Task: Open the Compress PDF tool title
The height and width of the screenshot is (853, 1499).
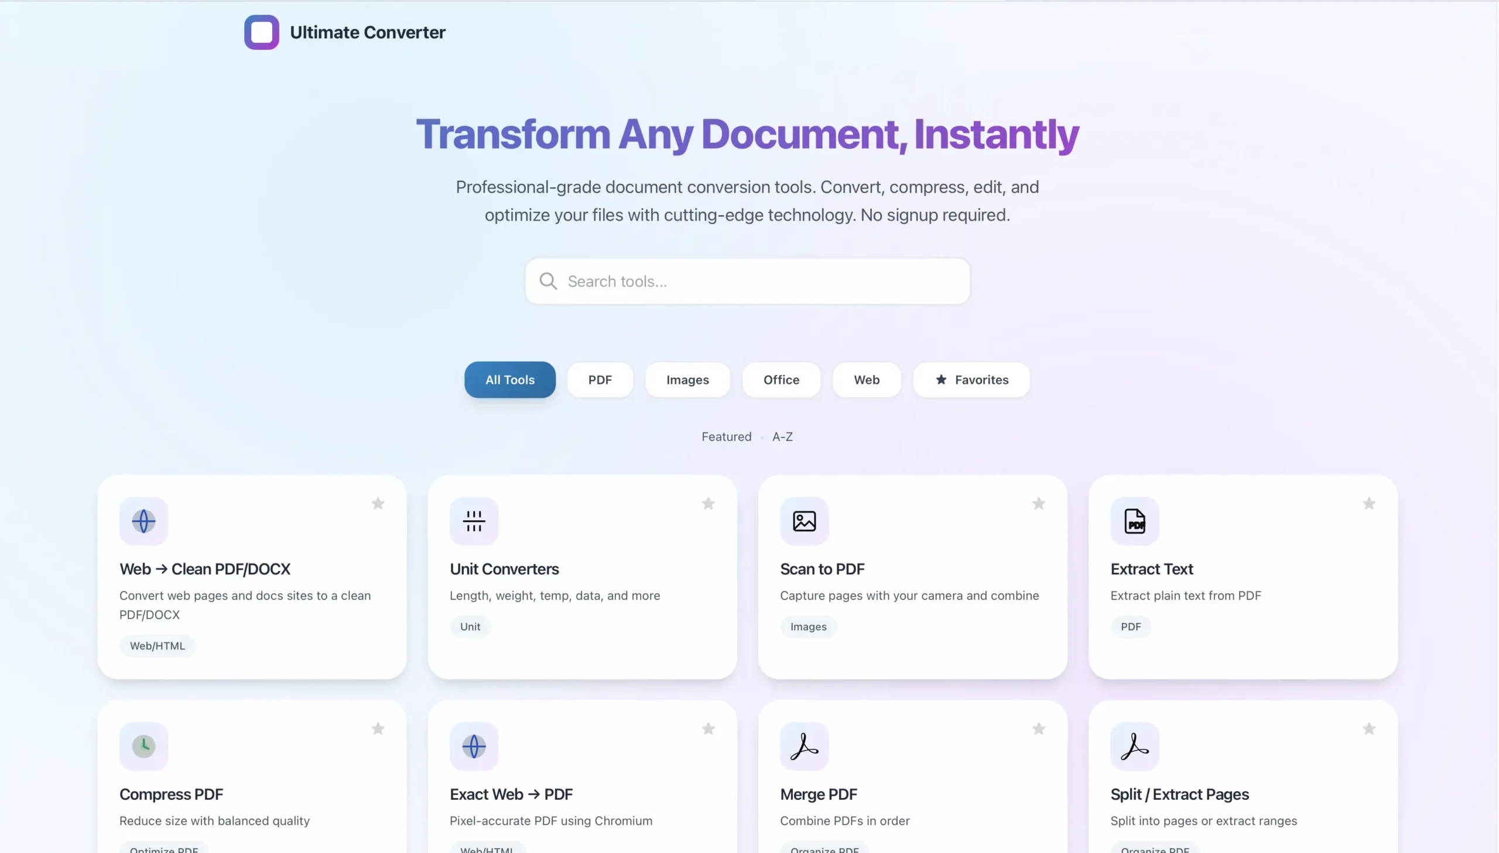Action: 171,794
